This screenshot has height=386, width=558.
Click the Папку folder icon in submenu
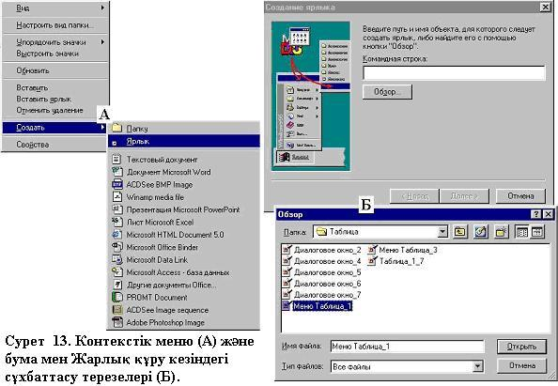pos(116,128)
